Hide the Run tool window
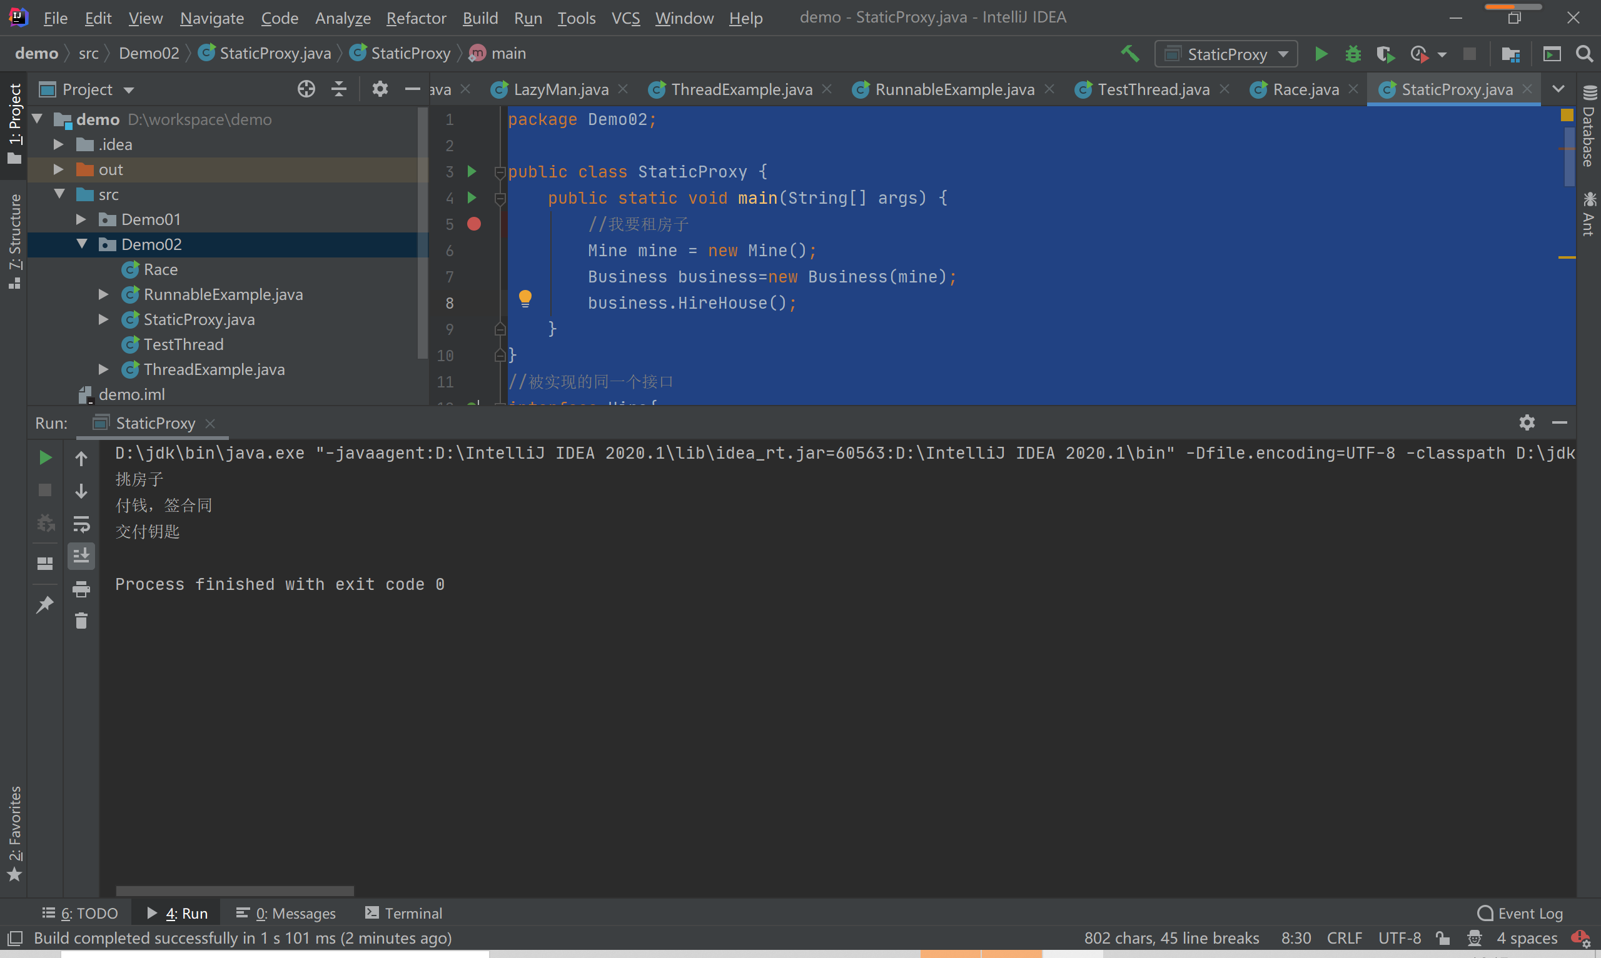 (x=1560, y=422)
